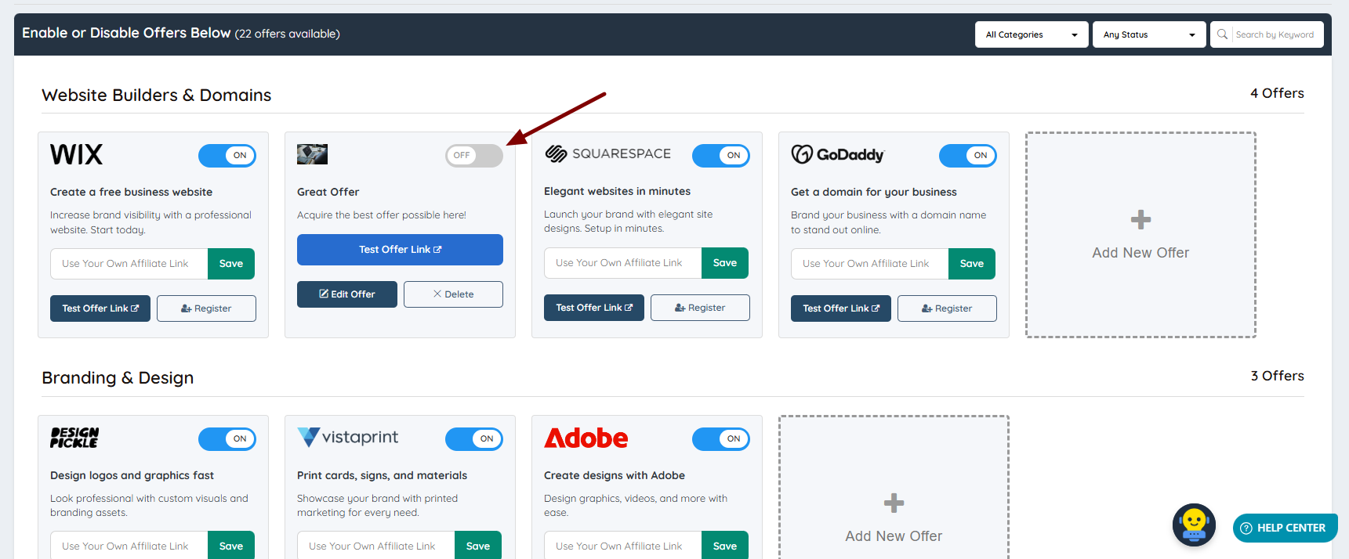Click the Squarespace logo

607,153
